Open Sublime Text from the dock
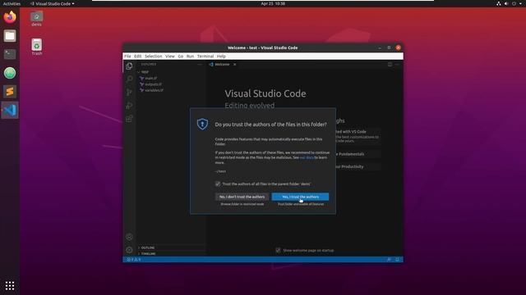The height and width of the screenshot is (295, 526). coord(10,91)
